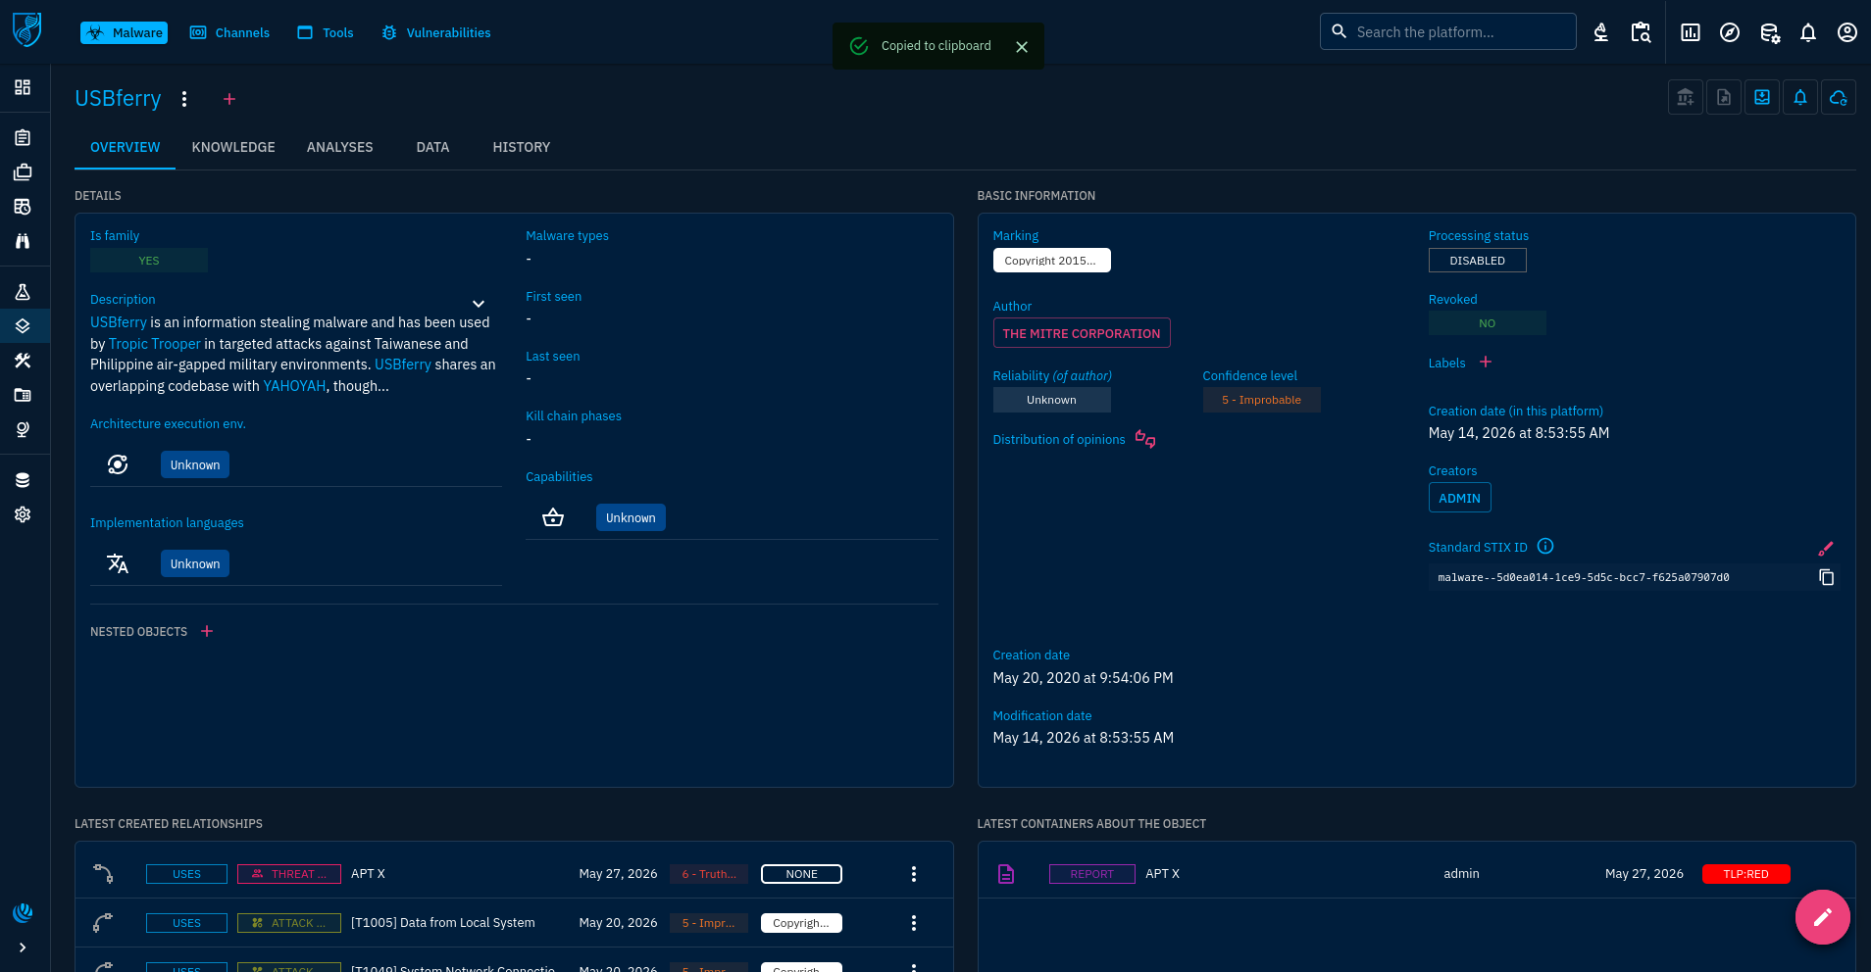Click the microscope icon beside the search bar
Image resolution: width=1871 pixels, height=972 pixels.
click(1600, 32)
